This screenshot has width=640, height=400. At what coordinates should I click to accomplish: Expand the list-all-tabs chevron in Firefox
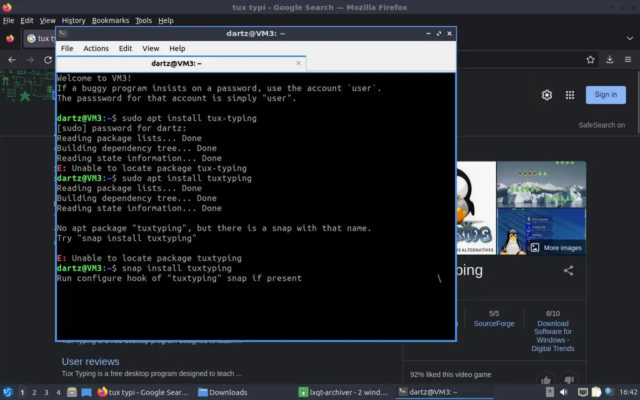(x=629, y=38)
